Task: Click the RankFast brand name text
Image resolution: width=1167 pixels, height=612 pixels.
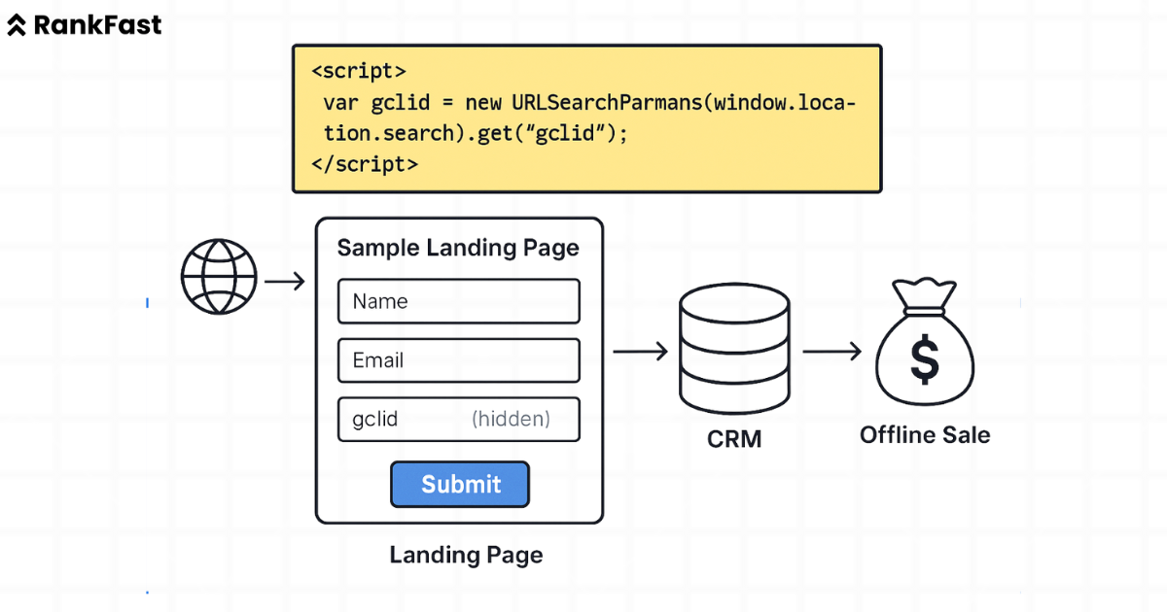Action: tap(97, 24)
